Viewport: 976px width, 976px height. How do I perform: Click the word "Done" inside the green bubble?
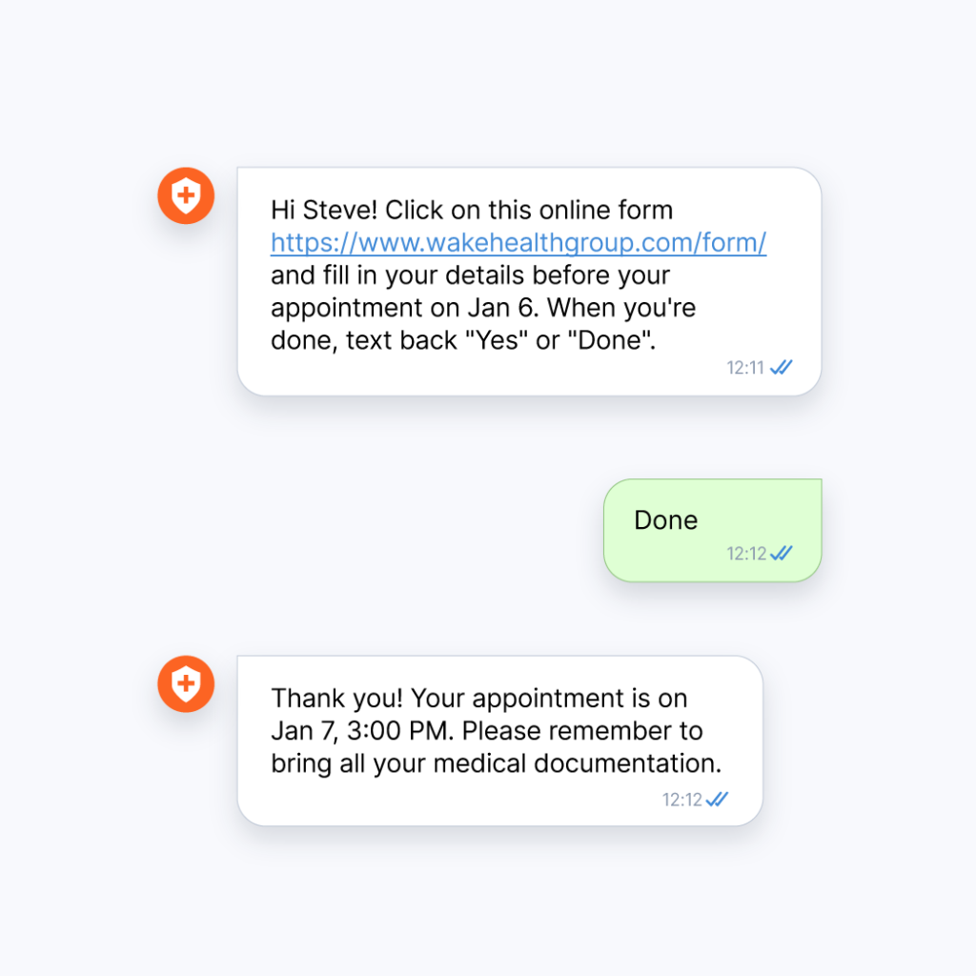pyautogui.click(x=665, y=520)
